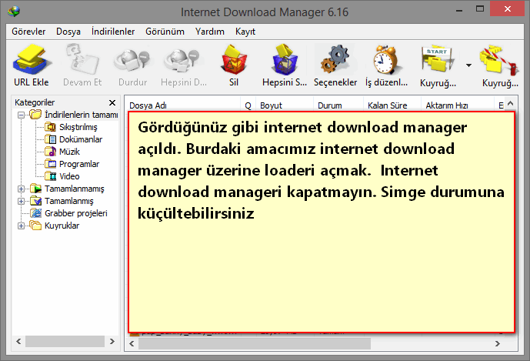
Task: Click download list scroll up arrow
Action: click(x=511, y=103)
